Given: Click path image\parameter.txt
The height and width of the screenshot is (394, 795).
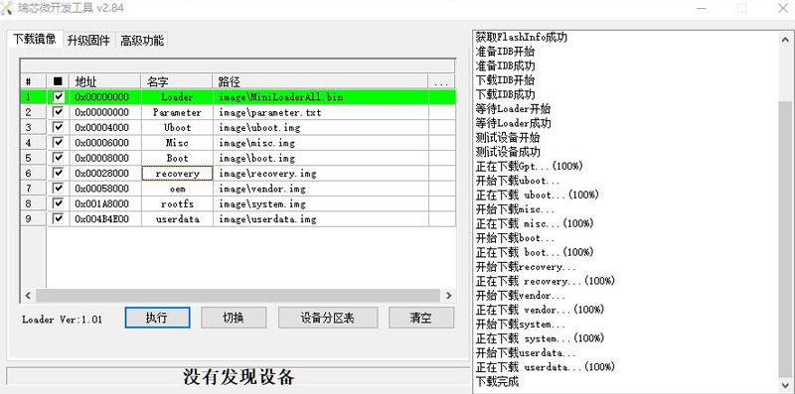Looking at the screenshot, I should pos(269,112).
